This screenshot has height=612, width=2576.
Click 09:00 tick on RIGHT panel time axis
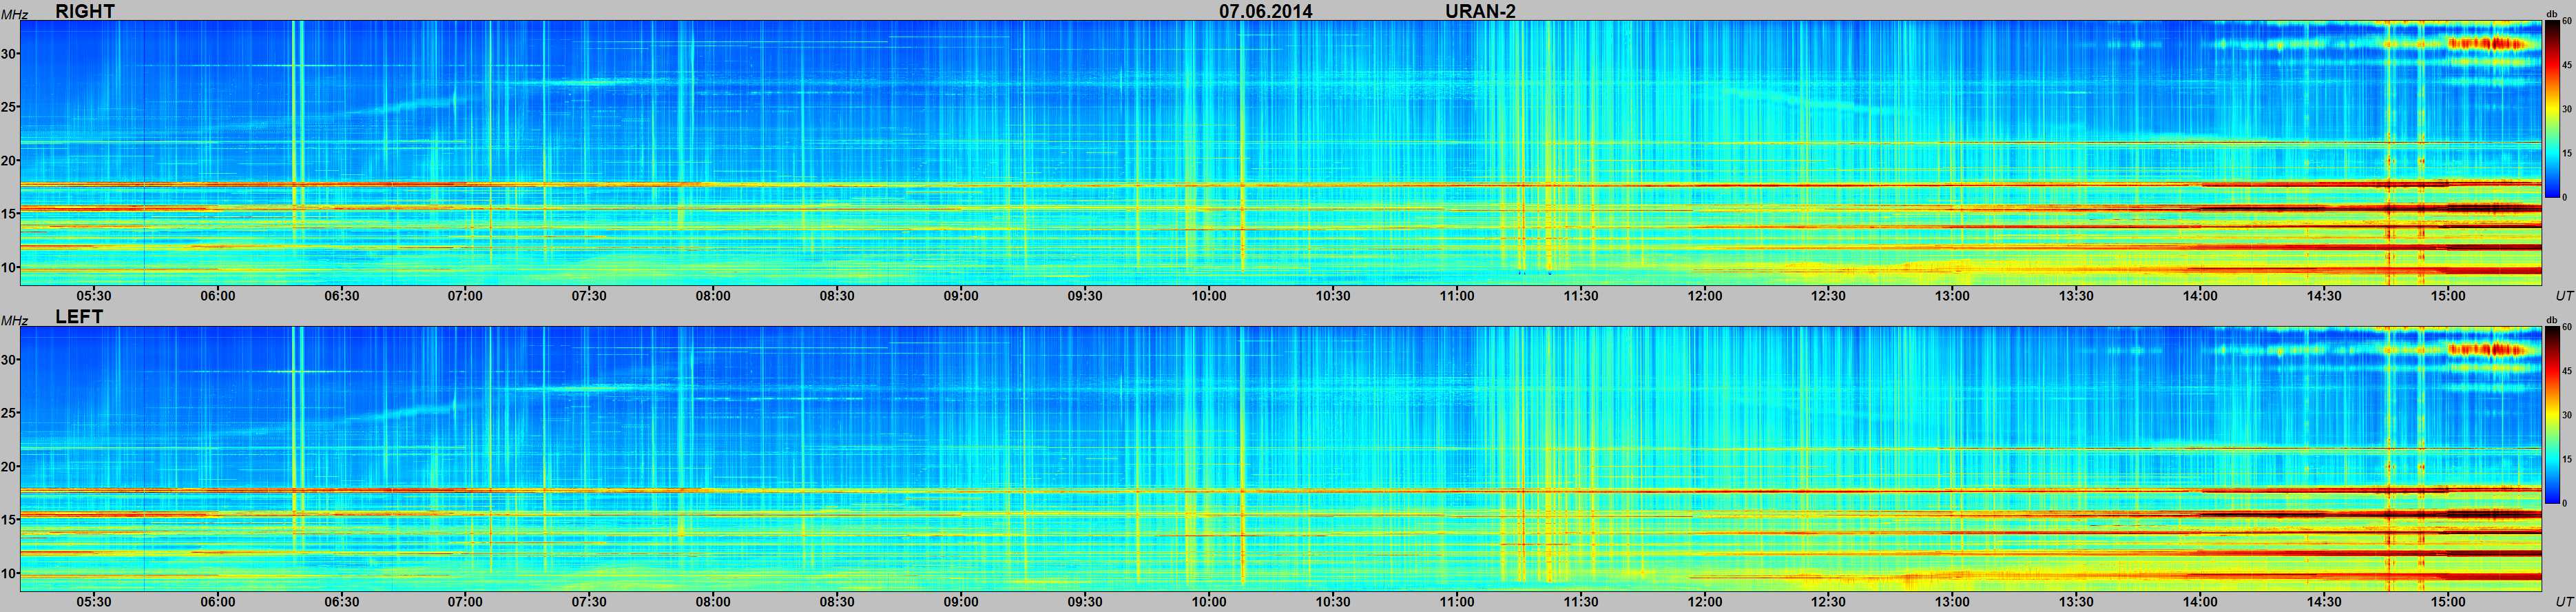(961, 296)
